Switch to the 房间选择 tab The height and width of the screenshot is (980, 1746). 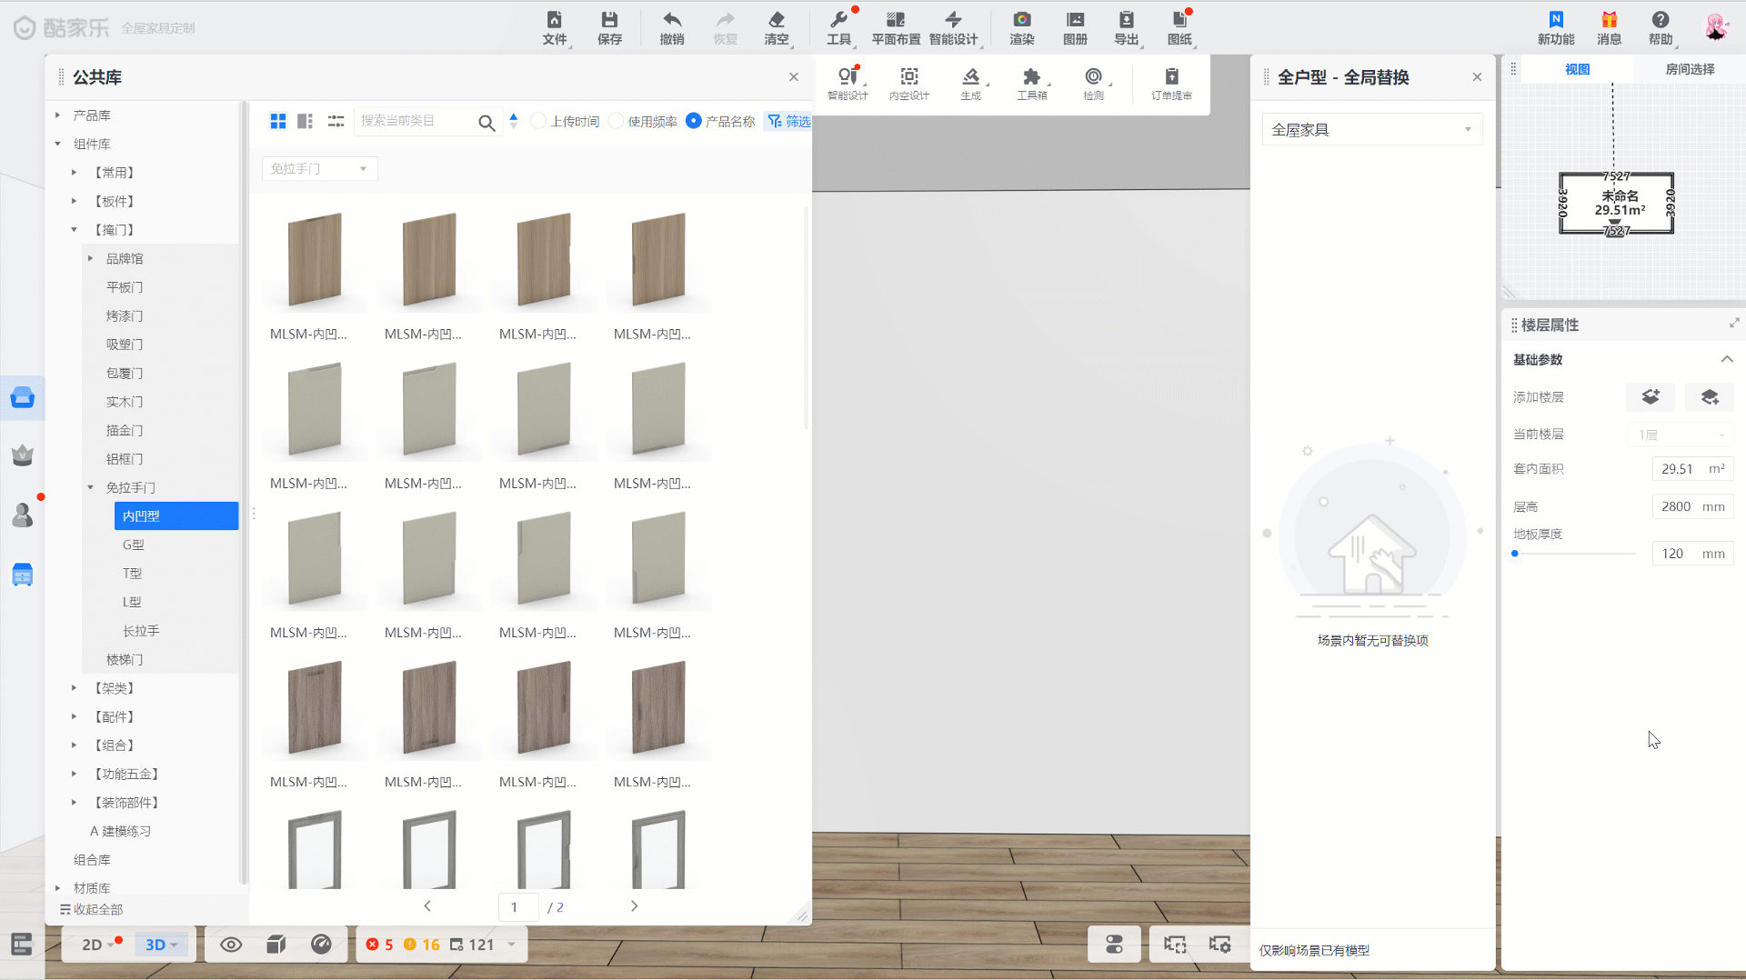(1689, 69)
